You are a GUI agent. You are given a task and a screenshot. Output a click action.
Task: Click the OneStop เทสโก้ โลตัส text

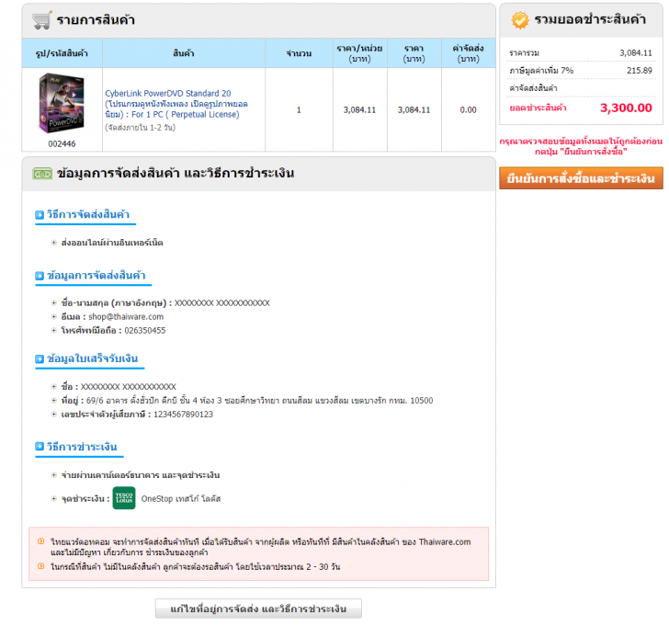(x=181, y=498)
